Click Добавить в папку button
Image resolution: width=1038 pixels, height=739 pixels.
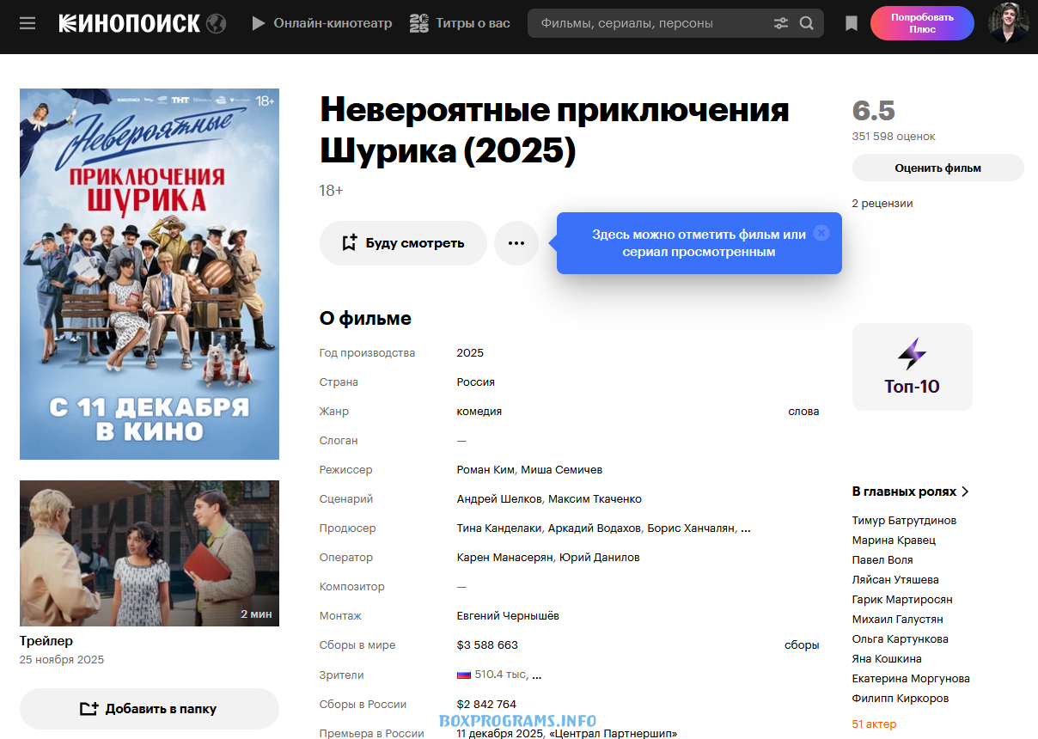point(149,709)
